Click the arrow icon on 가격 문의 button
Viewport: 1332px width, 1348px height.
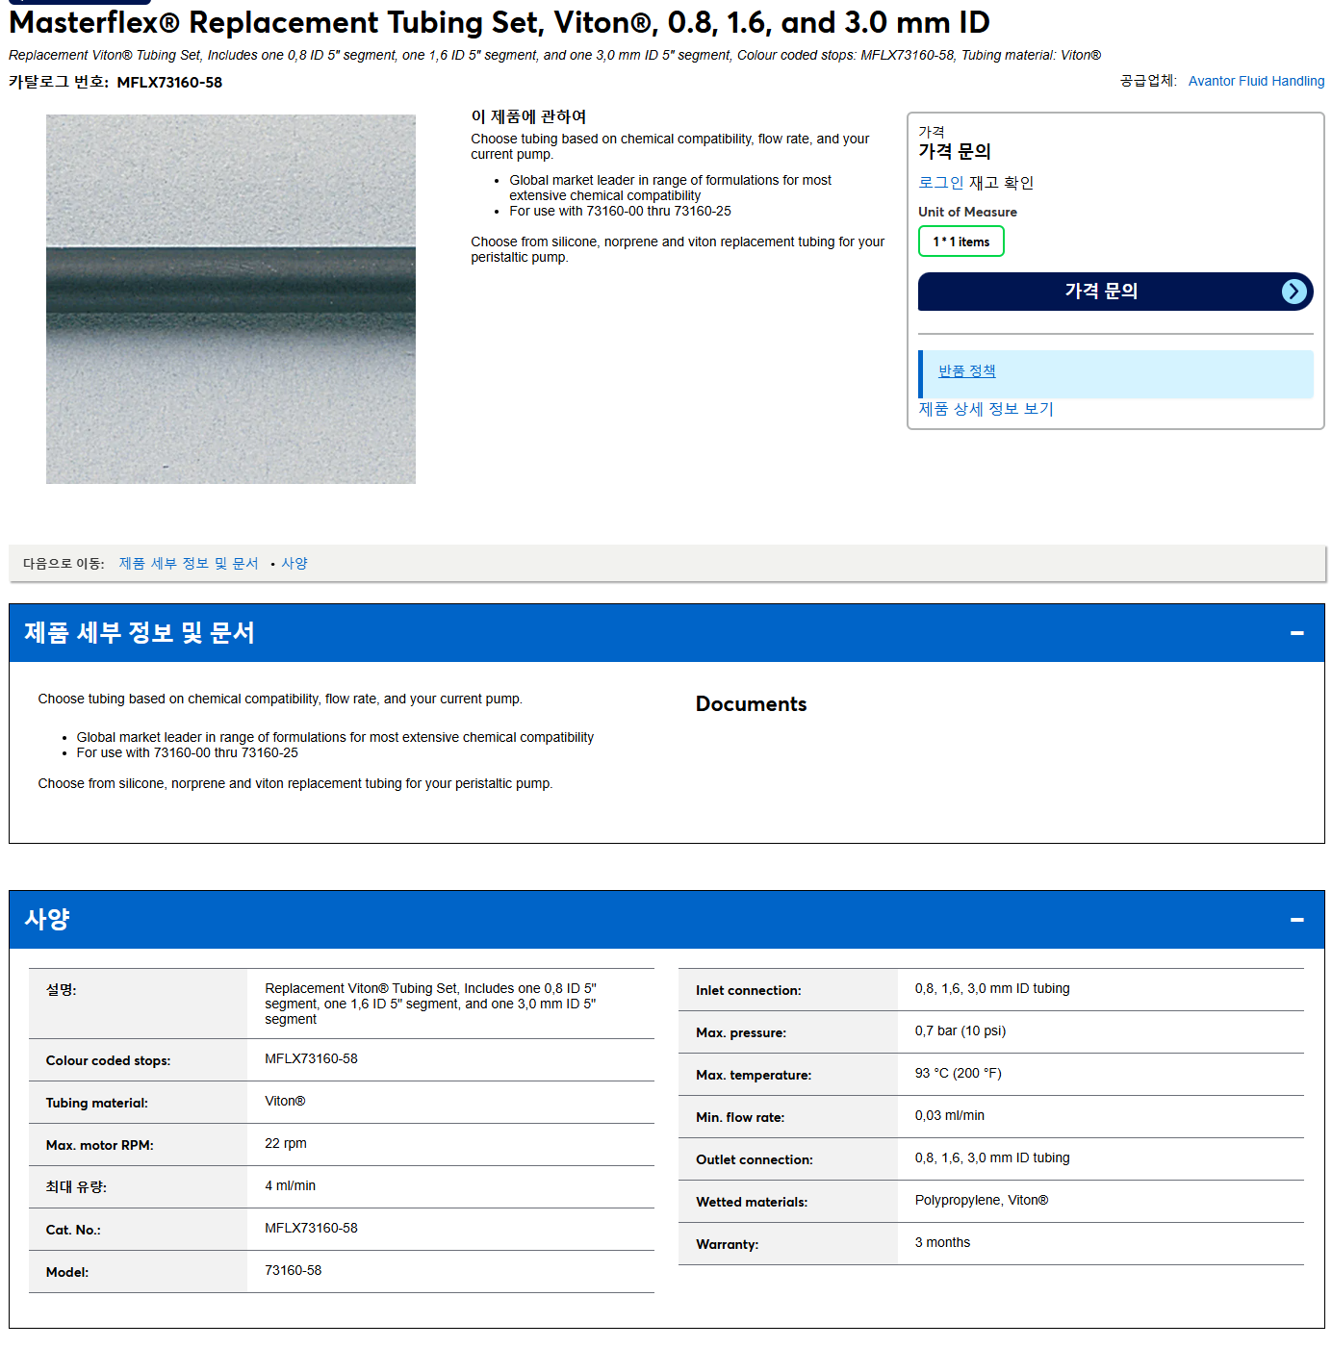click(1294, 292)
